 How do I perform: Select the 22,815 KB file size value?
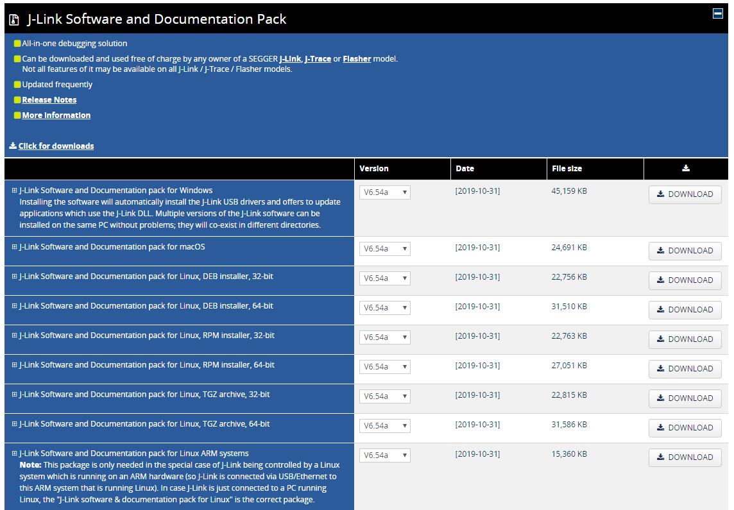click(569, 395)
